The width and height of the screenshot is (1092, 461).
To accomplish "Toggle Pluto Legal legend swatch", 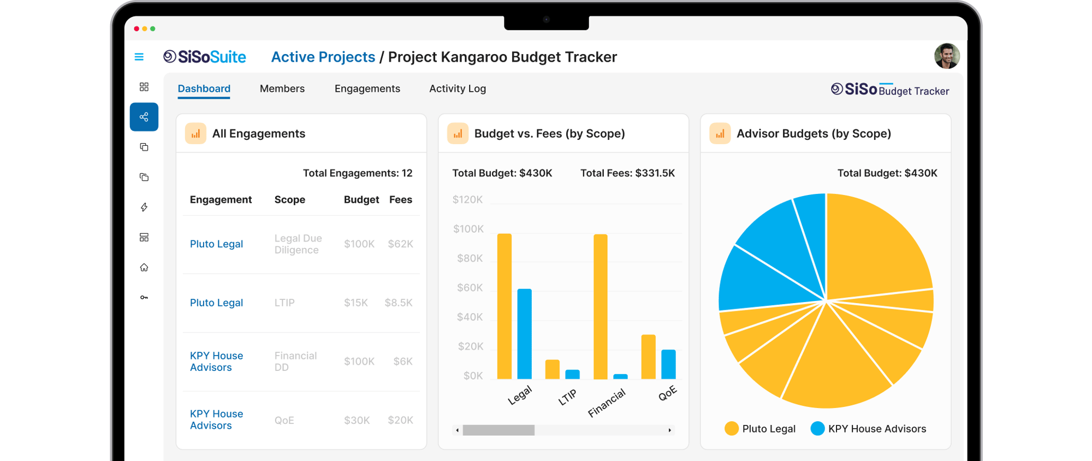I will (x=732, y=429).
